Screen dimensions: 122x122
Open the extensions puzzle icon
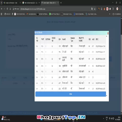113,9
